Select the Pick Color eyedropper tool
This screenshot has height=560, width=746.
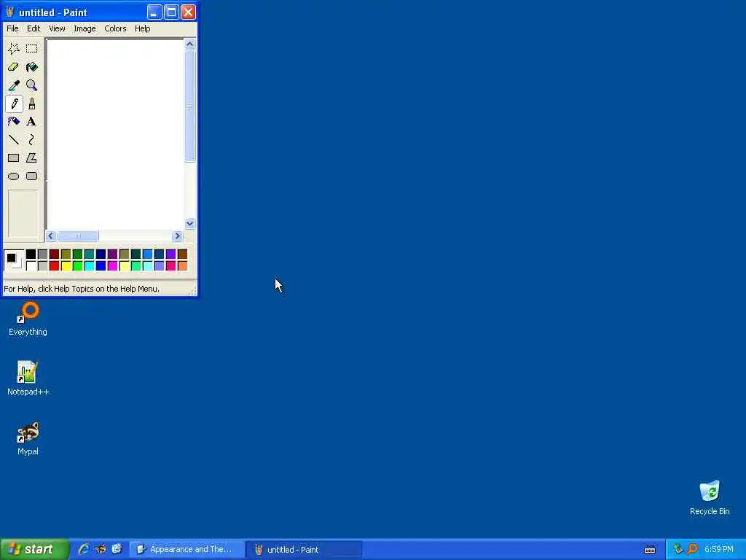tap(14, 85)
